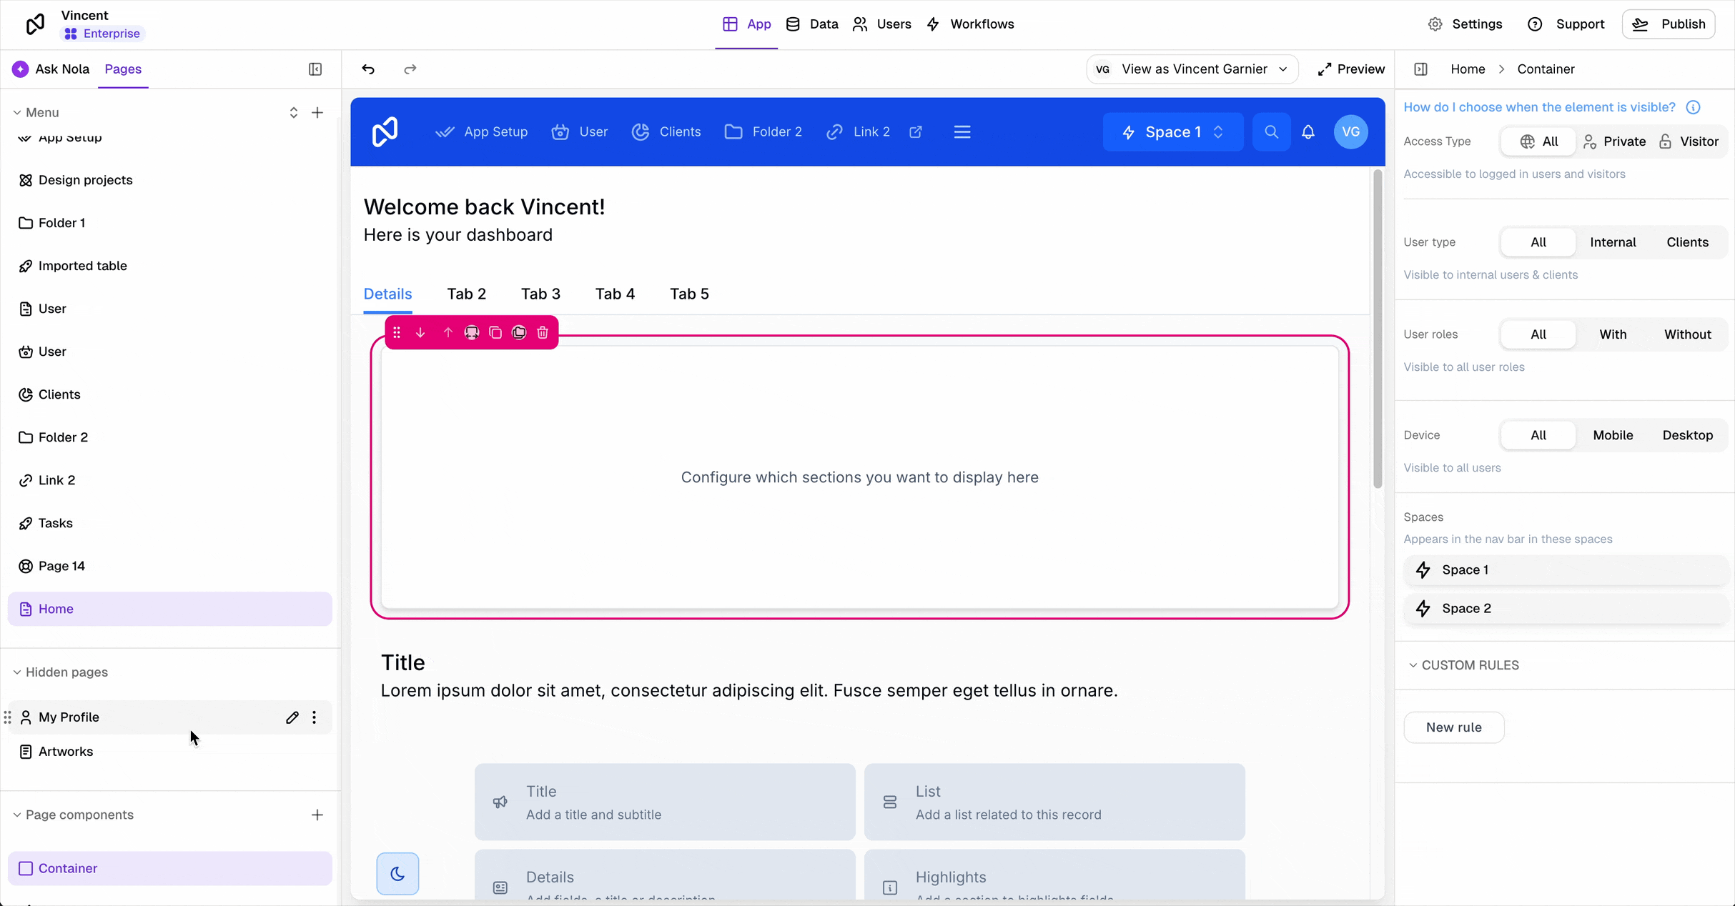This screenshot has width=1735, height=906.
Task: Click the undo arrow icon
Action: (x=368, y=69)
